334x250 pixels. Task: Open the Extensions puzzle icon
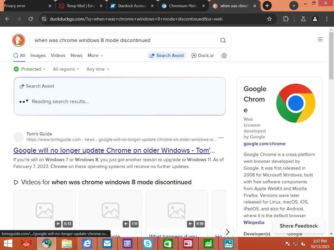pyautogui.click(x=286, y=19)
